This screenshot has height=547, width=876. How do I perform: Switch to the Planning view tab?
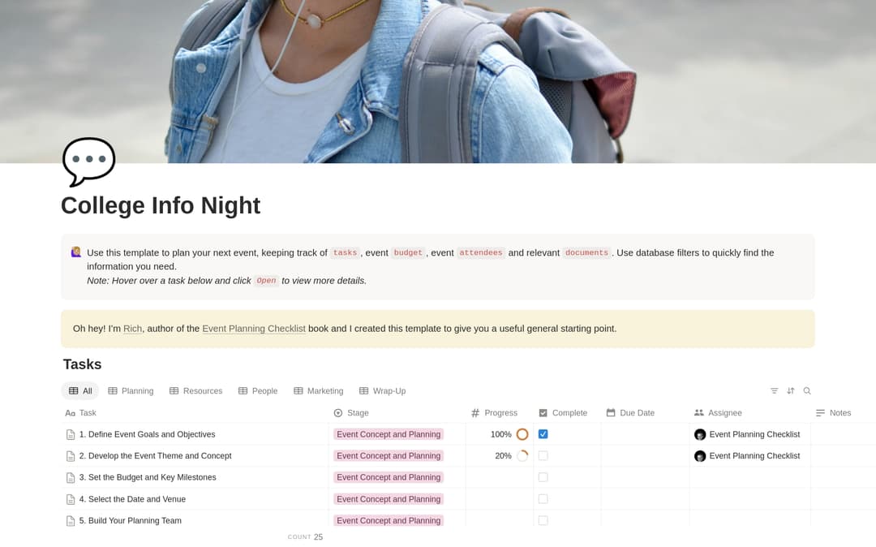131,391
